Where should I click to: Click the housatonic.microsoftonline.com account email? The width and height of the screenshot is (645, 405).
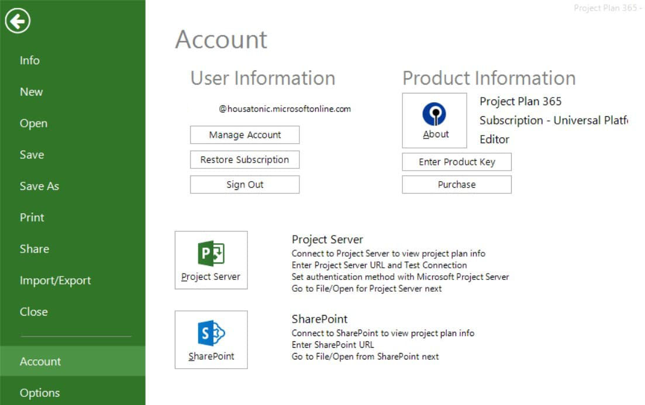click(286, 109)
